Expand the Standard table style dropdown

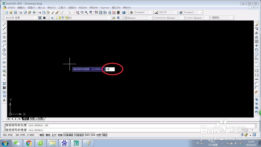[200, 12]
